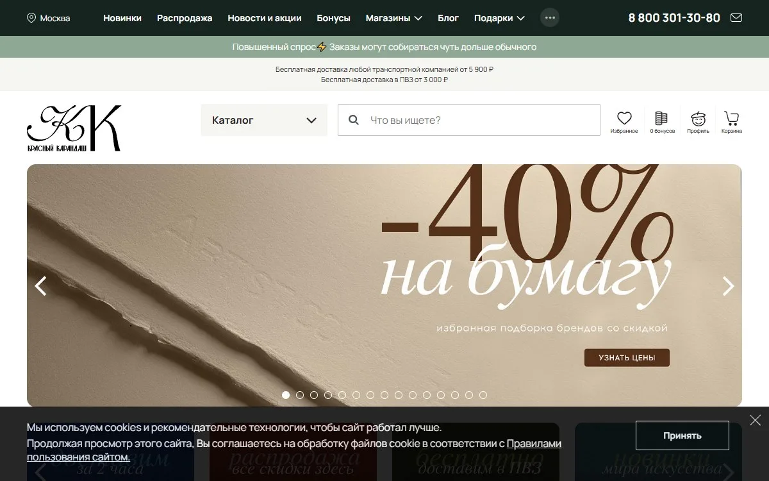Open Новости и акции page
The width and height of the screenshot is (769, 481).
click(x=265, y=18)
